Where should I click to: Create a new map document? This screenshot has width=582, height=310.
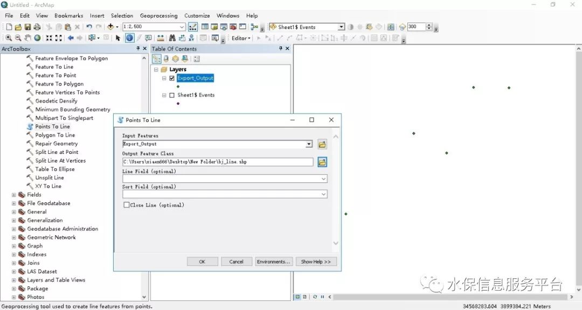9,27
